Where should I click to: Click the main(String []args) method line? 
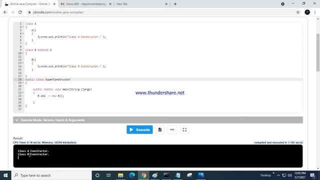pyautogui.click(x=62, y=89)
